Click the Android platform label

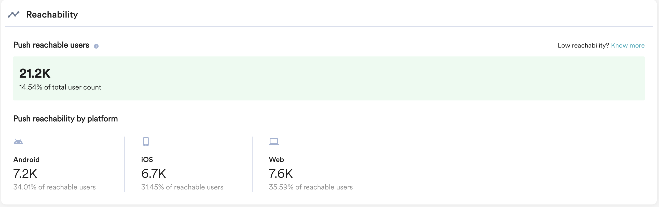(26, 159)
